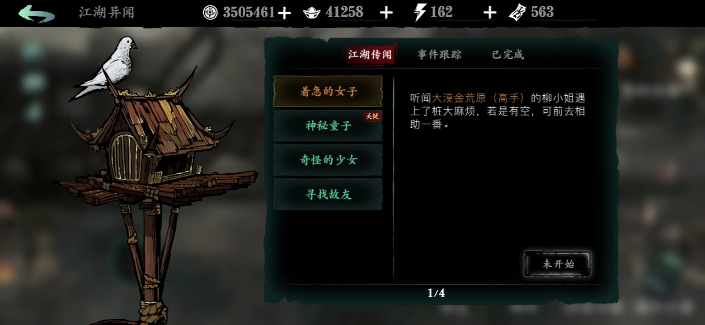Add silver ingots with plus icon
Screen dimensions: 705x325
[x=386, y=13]
